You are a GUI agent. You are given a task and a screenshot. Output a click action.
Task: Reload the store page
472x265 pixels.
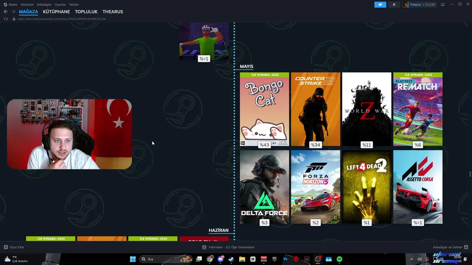pos(6,19)
